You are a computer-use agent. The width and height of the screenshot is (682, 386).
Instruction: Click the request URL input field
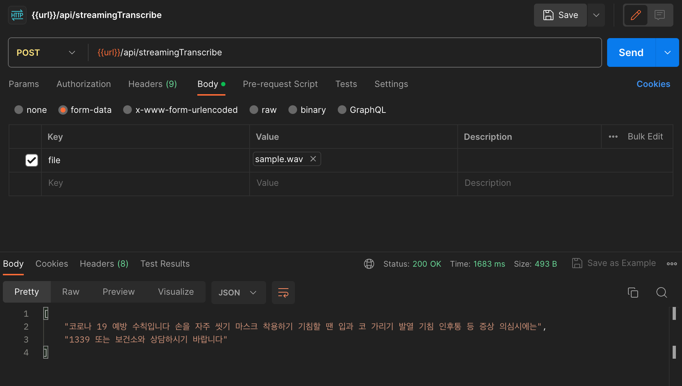[345, 52]
